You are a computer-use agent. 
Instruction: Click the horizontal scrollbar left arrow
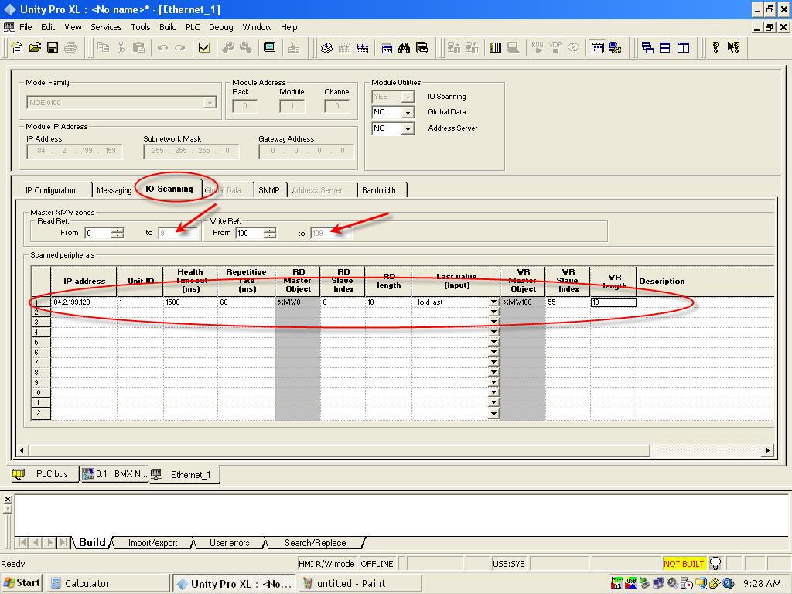22,449
